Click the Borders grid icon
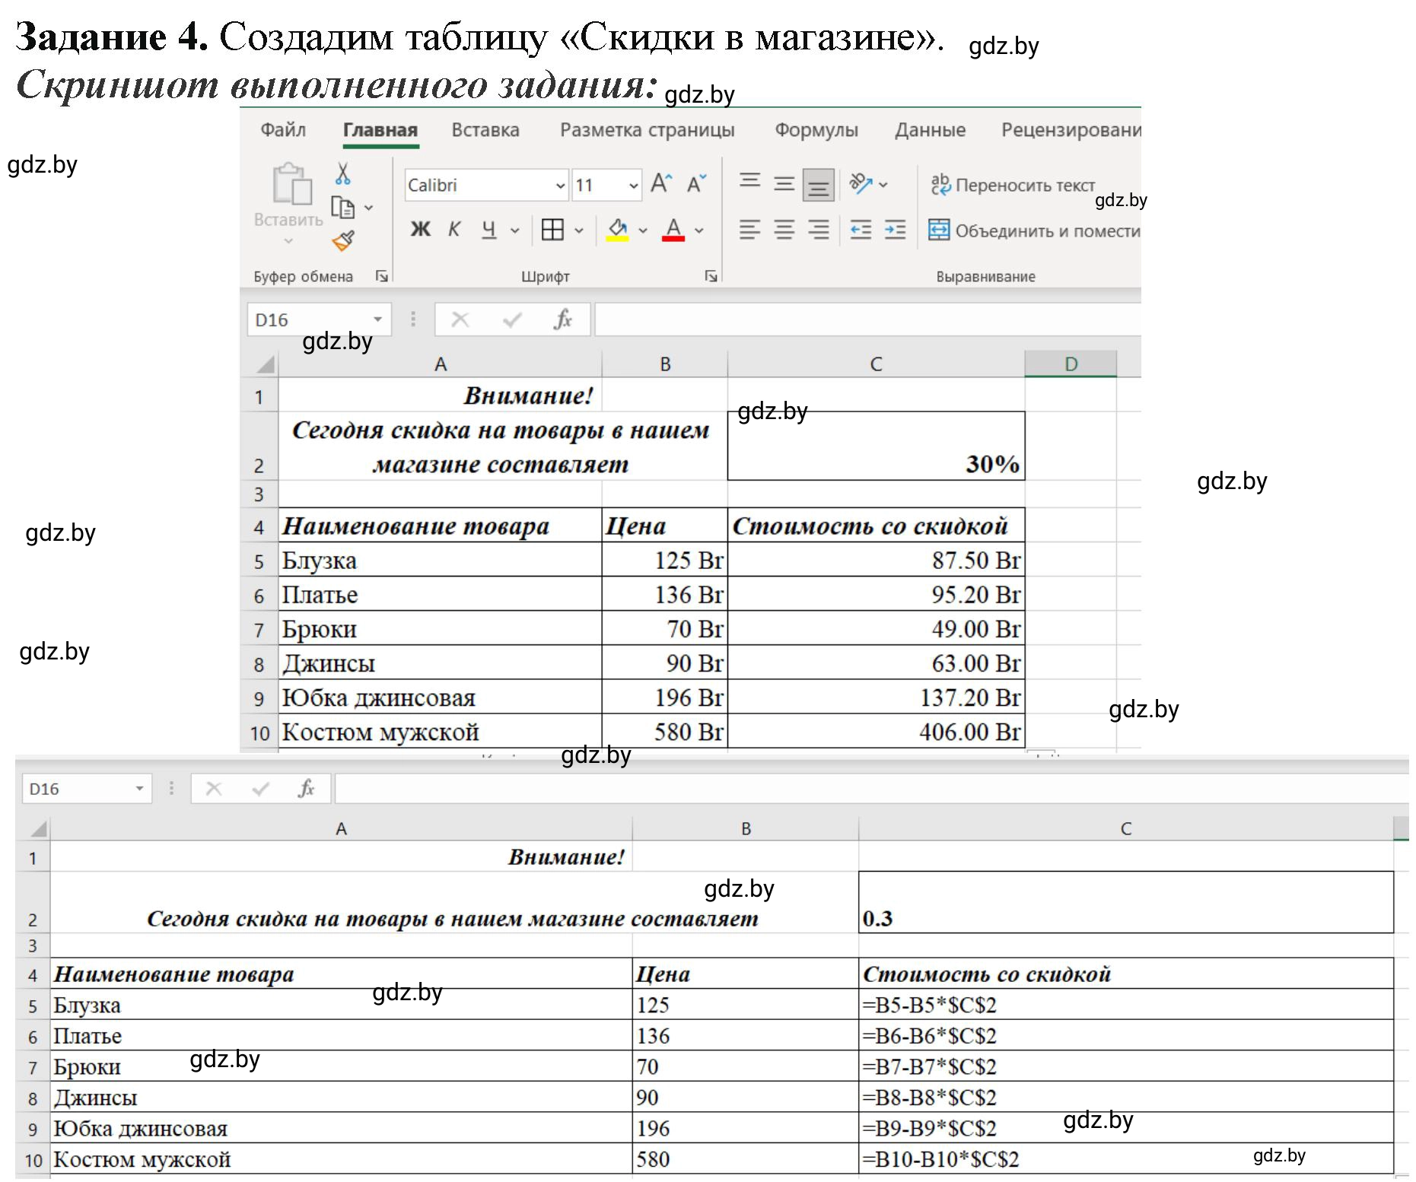The width and height of the screenshot is (1416, 1182). [x=552, y=229]
